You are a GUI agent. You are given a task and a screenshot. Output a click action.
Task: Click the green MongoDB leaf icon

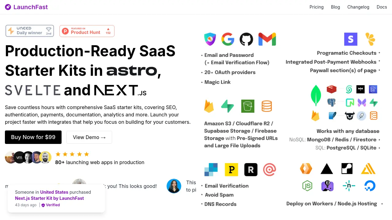(315, 96)
